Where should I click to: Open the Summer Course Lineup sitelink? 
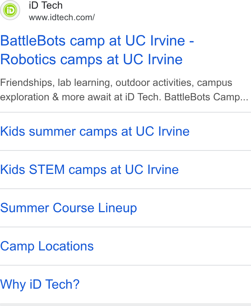69,208
